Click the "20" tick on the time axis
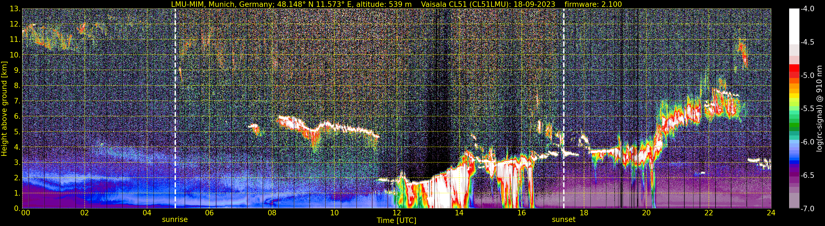 coord(647,213)
